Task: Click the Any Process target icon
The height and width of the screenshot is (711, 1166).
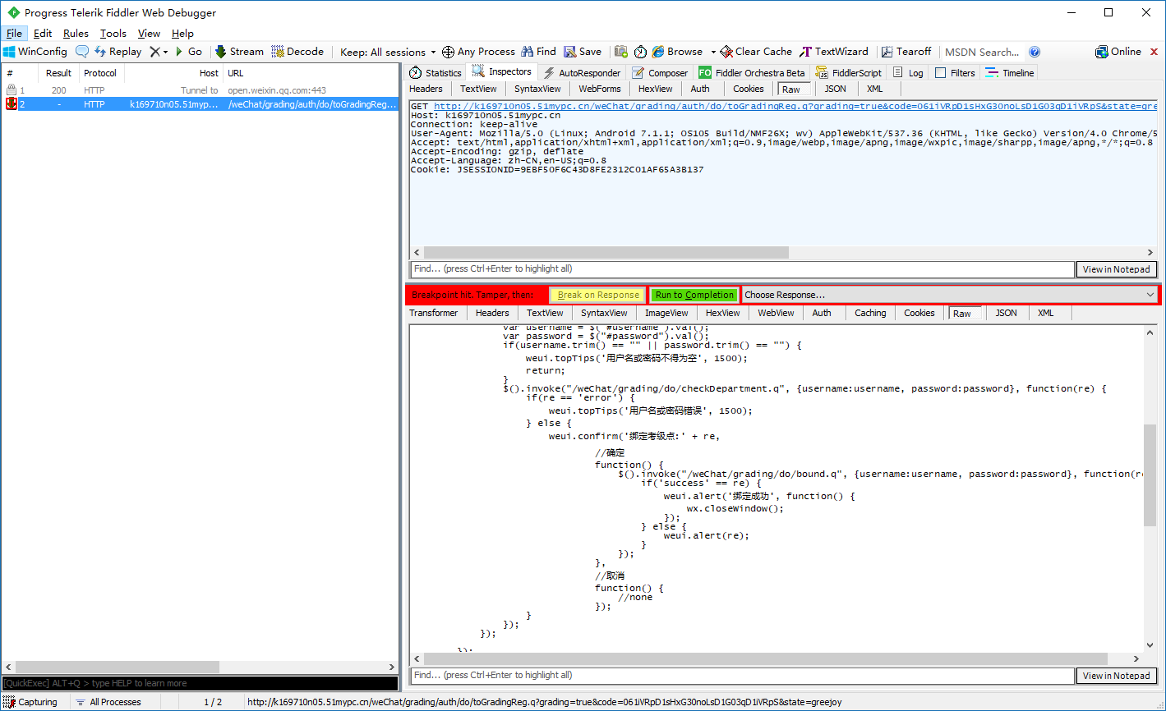Action: 448,52
